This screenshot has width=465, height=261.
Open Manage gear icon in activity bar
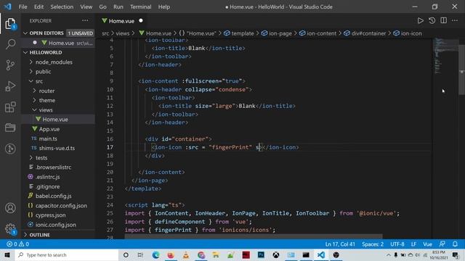[x=10, y=229]
